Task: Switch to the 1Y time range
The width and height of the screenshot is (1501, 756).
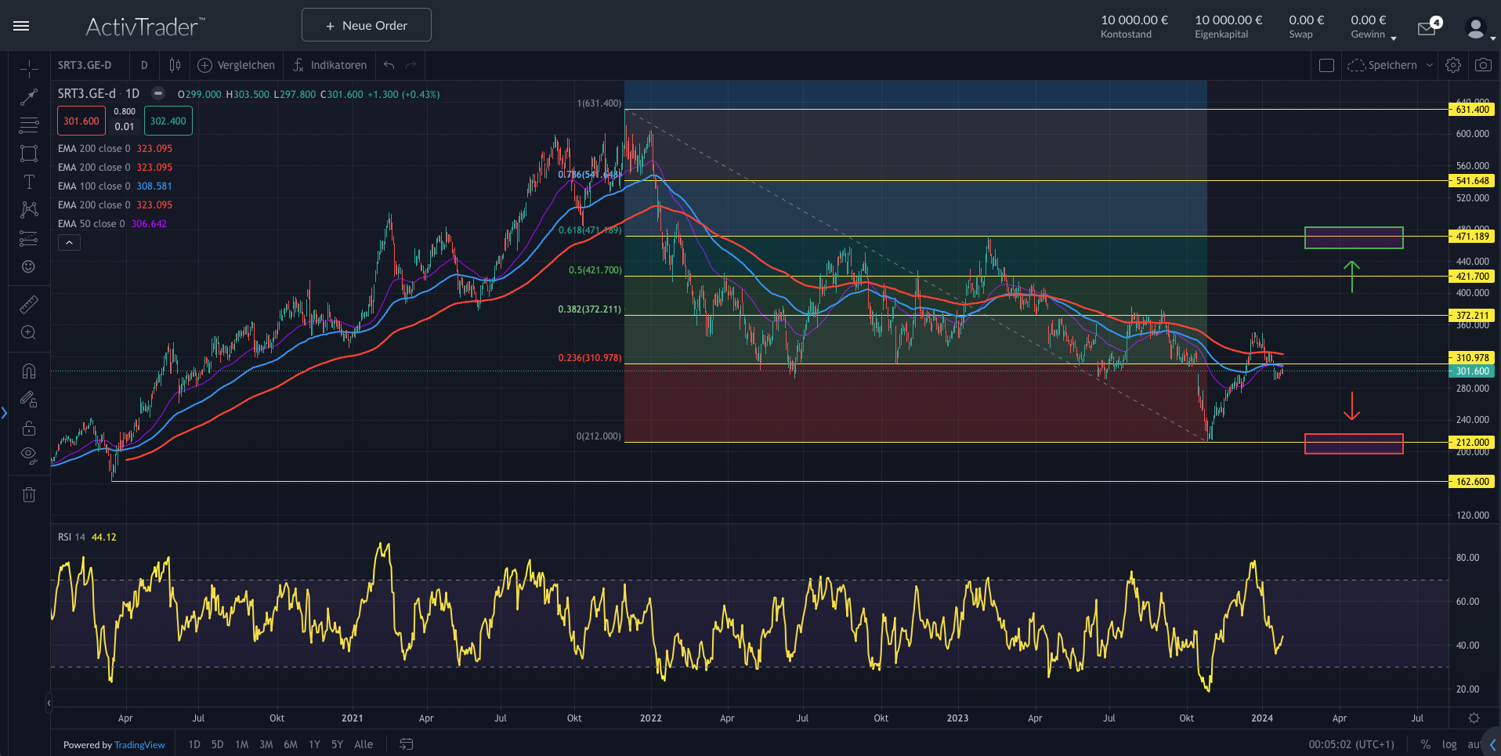Action: click(x=314, y=744)
